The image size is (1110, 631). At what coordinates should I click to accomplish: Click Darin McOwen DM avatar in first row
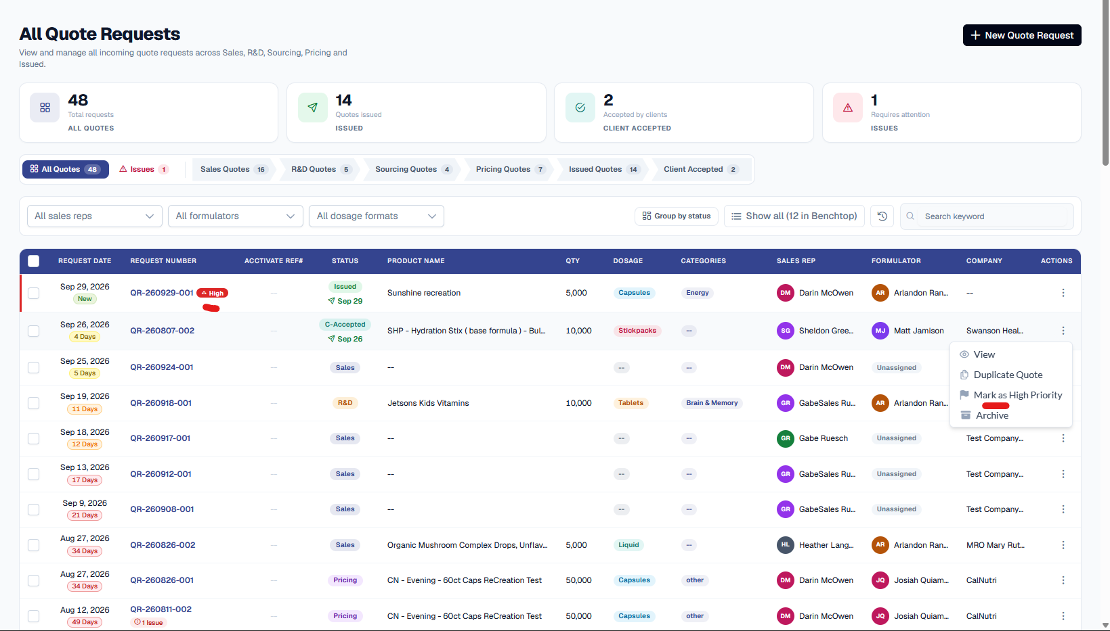785,293
